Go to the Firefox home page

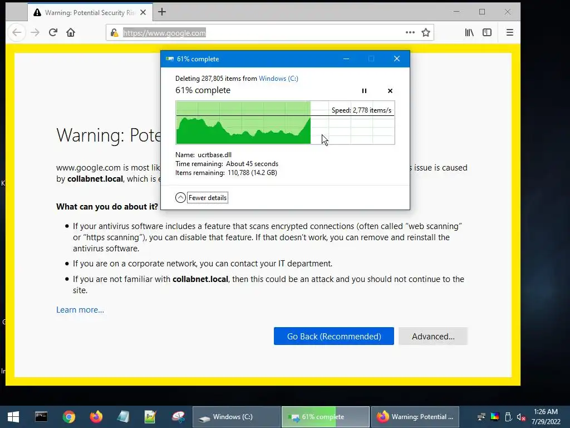(71, 32)
